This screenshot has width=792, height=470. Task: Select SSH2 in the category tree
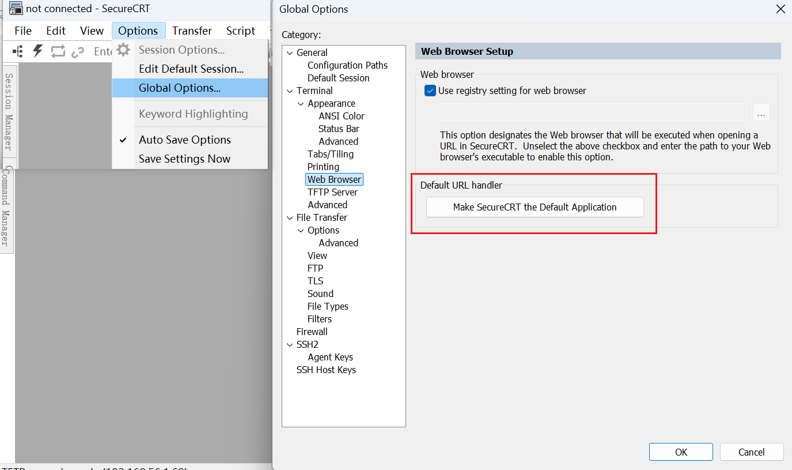307,344
